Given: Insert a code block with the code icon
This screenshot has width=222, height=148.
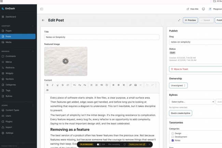Looking at the screenshot, I should pyautogui.click(x=68, y=85).
